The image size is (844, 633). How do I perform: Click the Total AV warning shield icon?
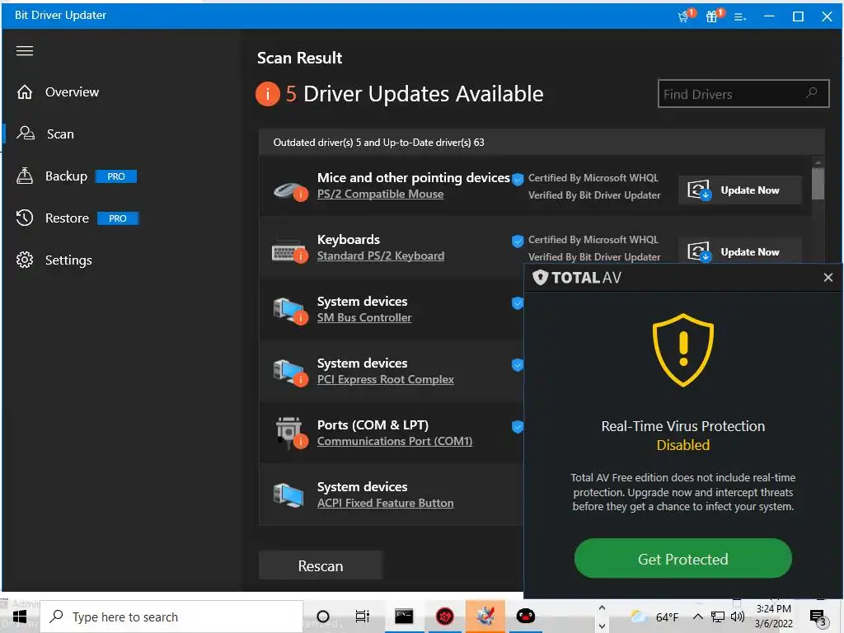pos(683,349)
